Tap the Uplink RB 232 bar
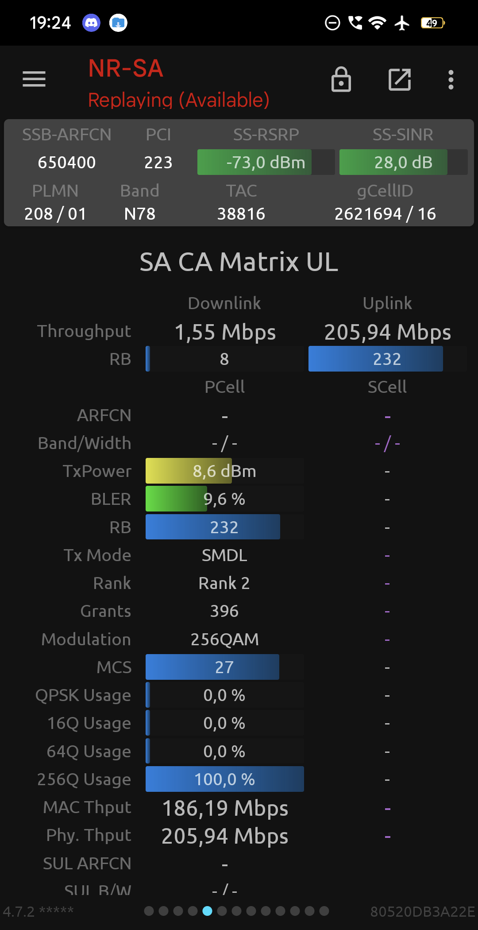The height and width of the screenshot is (930, 478). (x=387, y=359)
